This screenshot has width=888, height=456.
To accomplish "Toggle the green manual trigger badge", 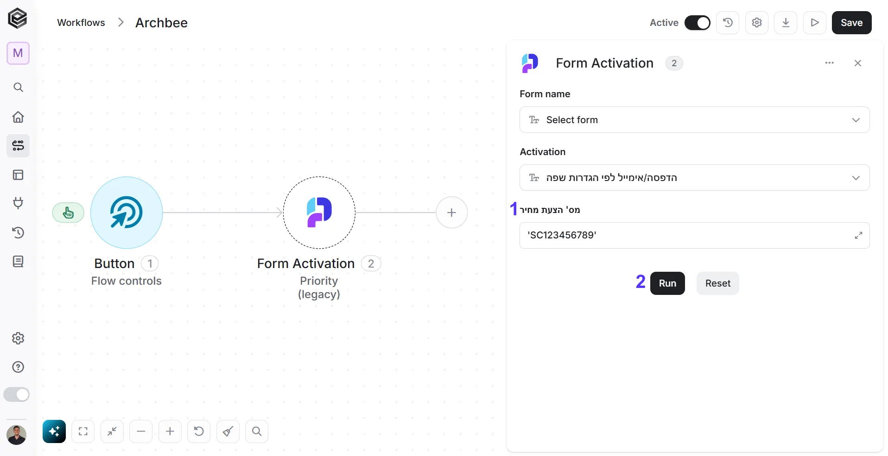I will [68, 213].
